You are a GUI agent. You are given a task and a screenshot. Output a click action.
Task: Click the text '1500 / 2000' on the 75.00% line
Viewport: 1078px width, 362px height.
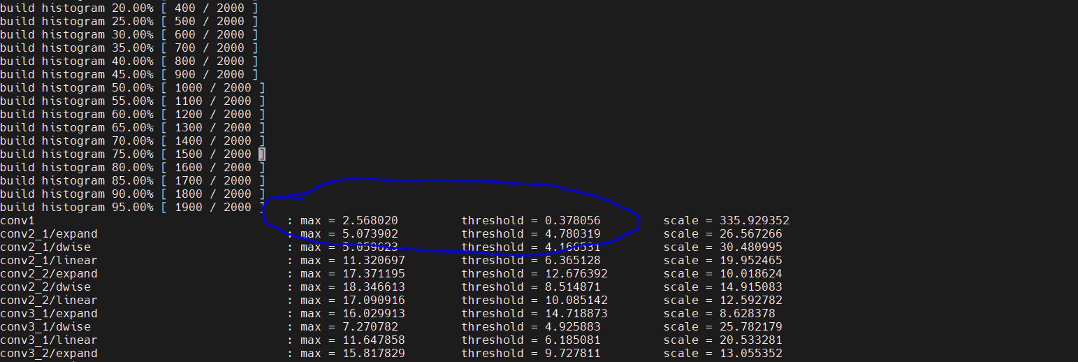pyautogui.click(x=213, y=154)
